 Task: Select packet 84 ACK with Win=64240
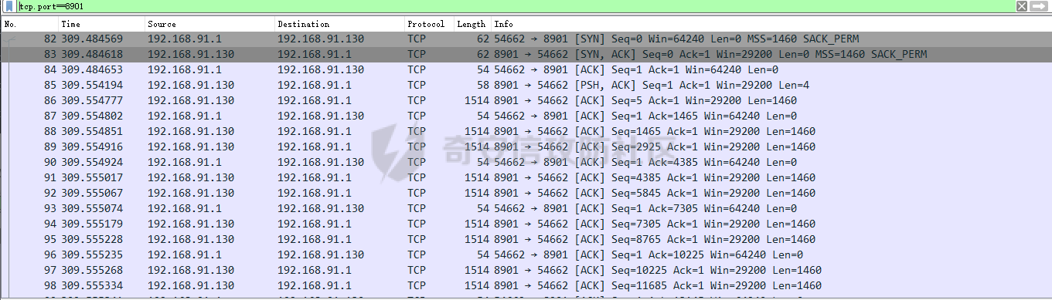click(526, 69)
